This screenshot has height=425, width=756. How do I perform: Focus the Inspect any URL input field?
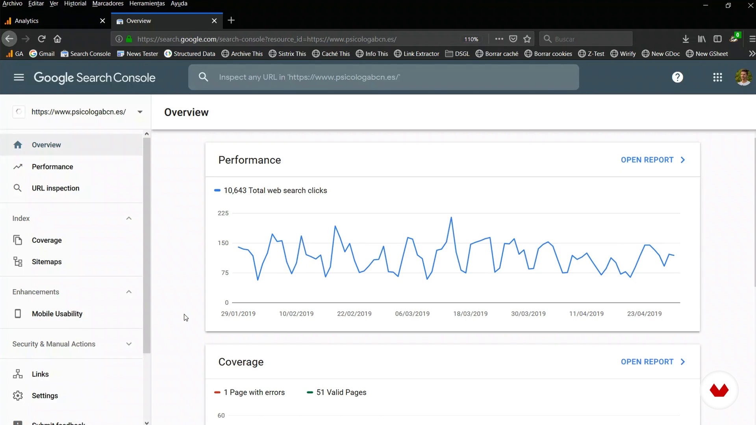384,77
